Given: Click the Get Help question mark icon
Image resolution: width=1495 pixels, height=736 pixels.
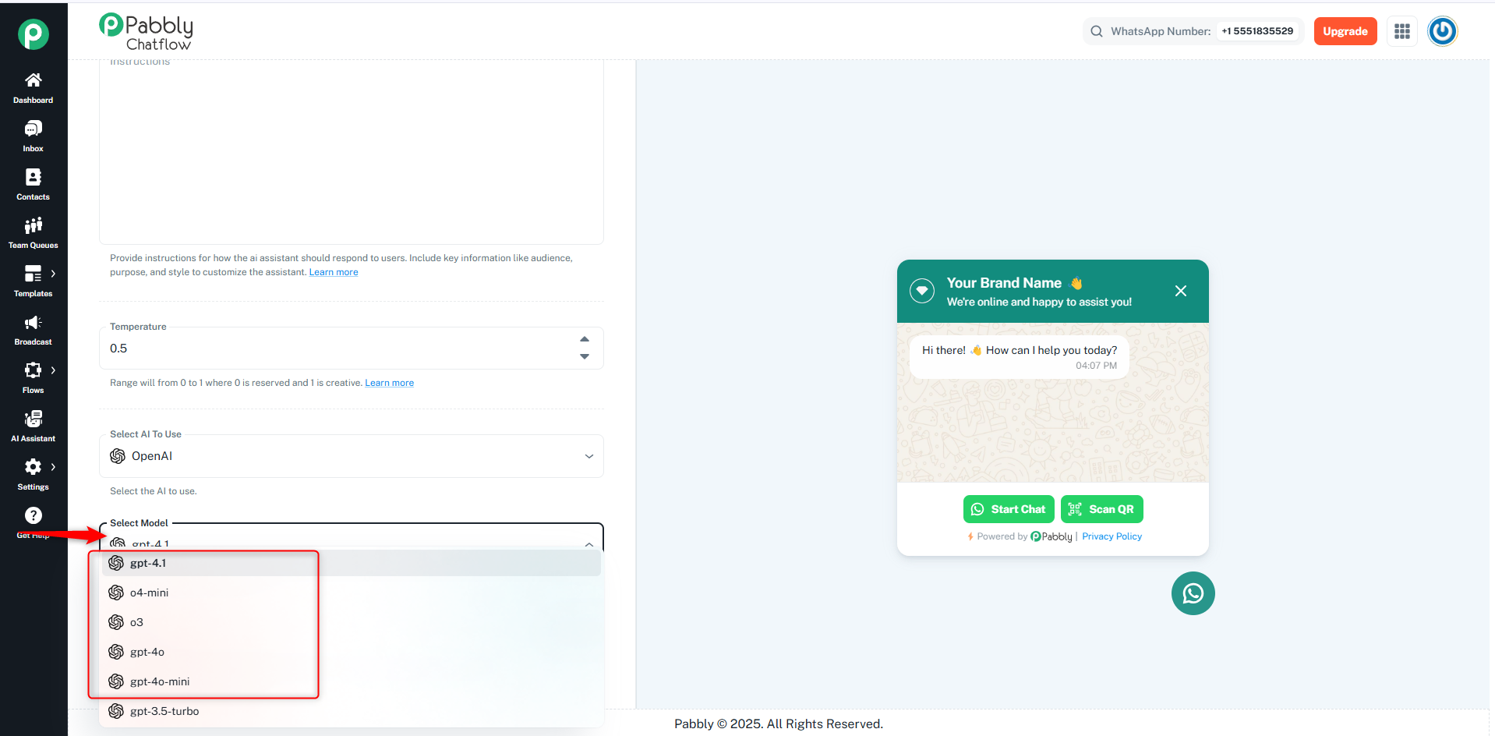Looking at the screenshot, I should (x=33, y=515).
